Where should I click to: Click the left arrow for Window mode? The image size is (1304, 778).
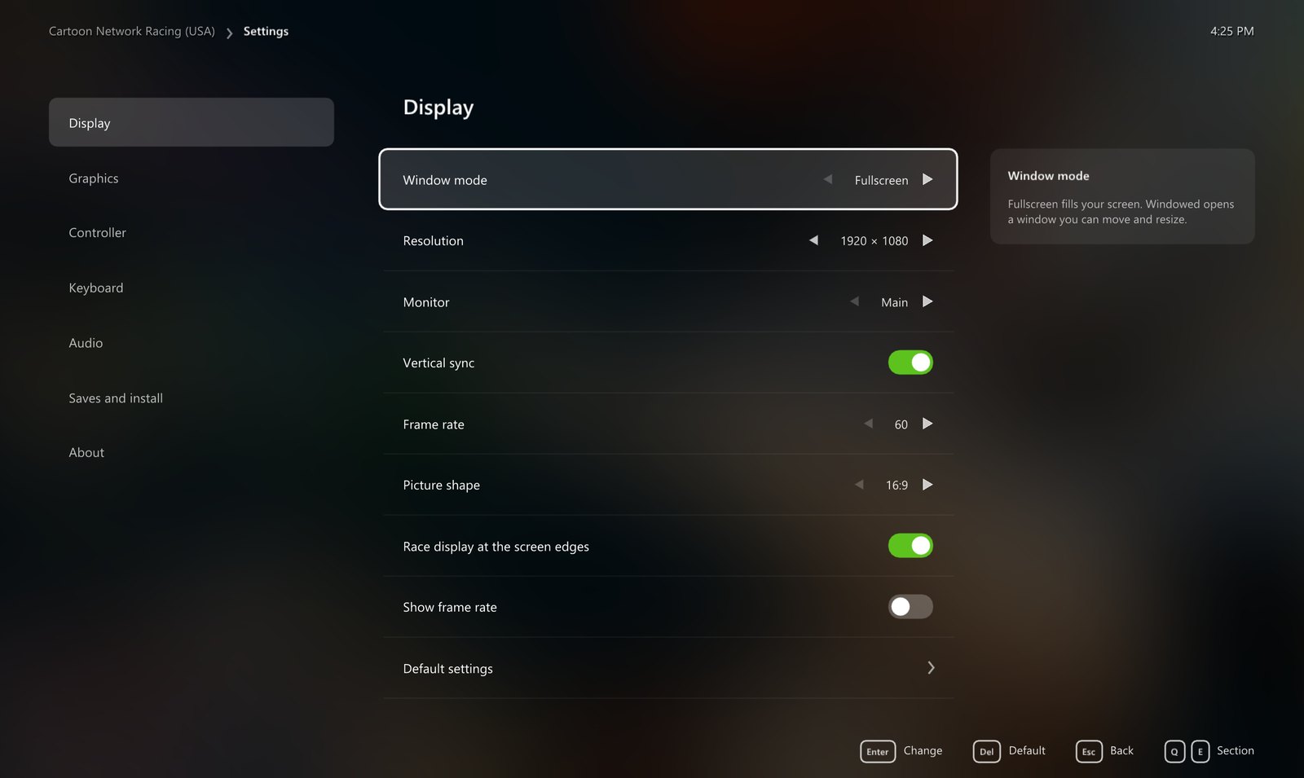click(x=828, y=179)
